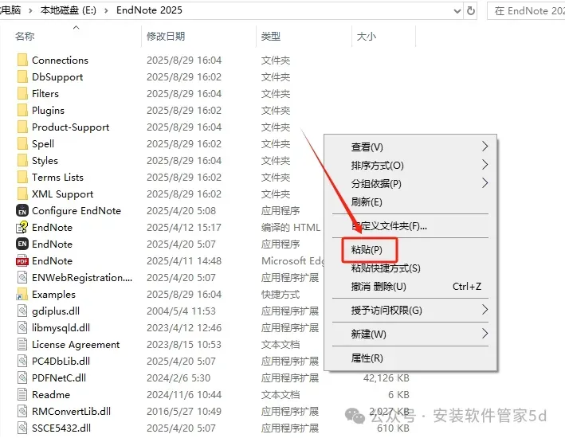Screen dimensions: 565x438
Task: Click the SSCE5432.dll file icon
Action: tap(22, 428)
